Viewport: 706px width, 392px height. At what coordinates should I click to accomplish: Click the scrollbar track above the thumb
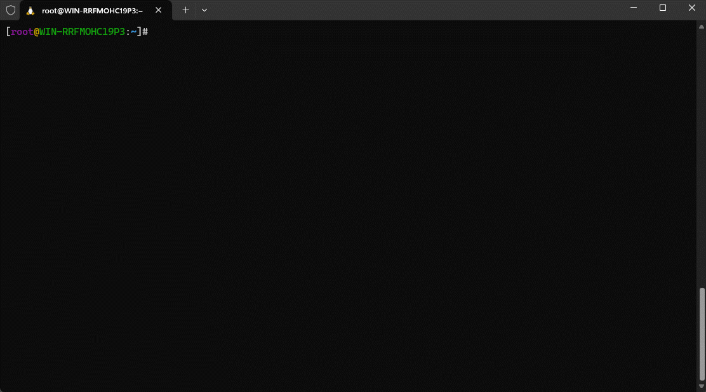tap(702, 159)
